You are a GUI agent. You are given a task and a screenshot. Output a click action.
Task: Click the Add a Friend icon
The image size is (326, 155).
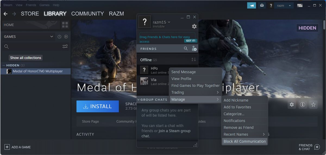click(x=194, y=49)
